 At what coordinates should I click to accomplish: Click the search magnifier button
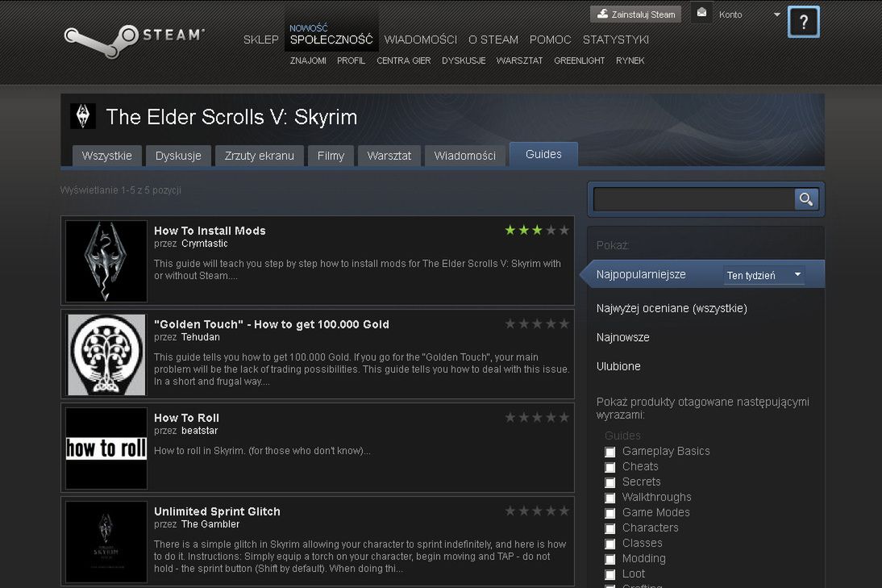(806, 199)
